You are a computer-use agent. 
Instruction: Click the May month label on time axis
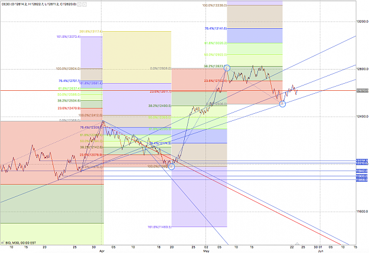click(206, 251)
